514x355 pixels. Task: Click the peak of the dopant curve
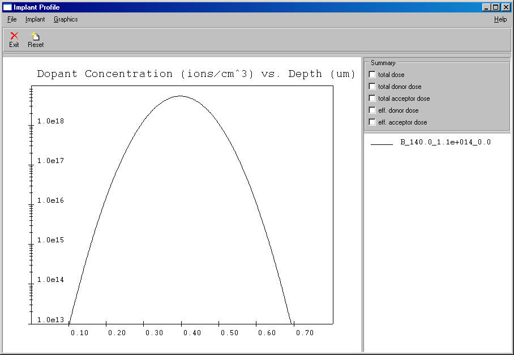(x=180, y=96)
